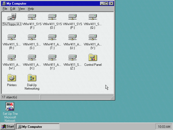Select the network drive icon labeled (Q:)
The width and height of the screenshot is (173, 130).
tap(93, 17)
